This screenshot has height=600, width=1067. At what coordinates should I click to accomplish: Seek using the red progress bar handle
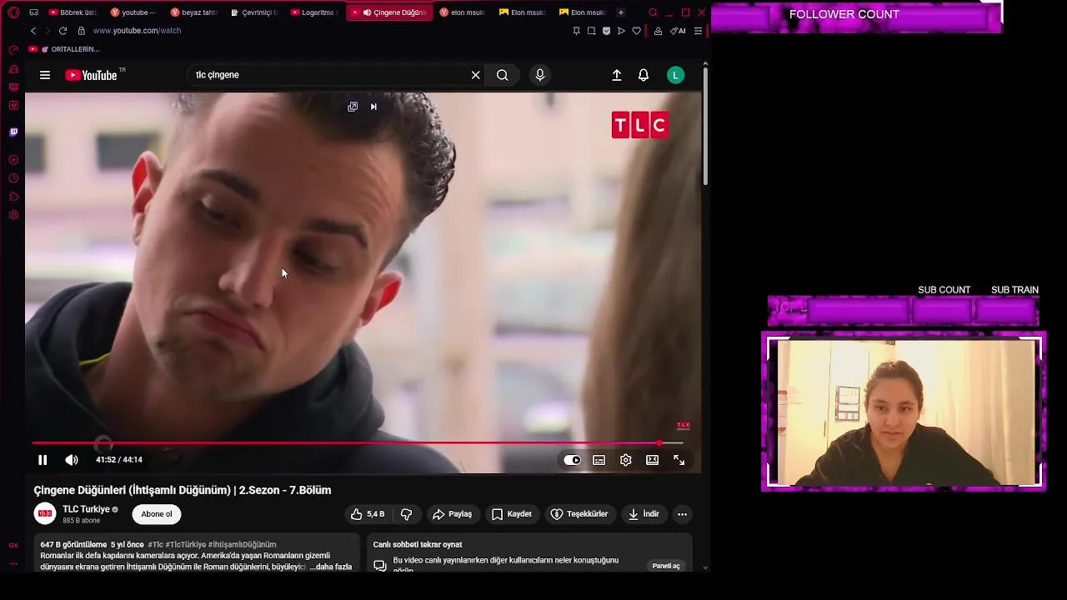659,443
